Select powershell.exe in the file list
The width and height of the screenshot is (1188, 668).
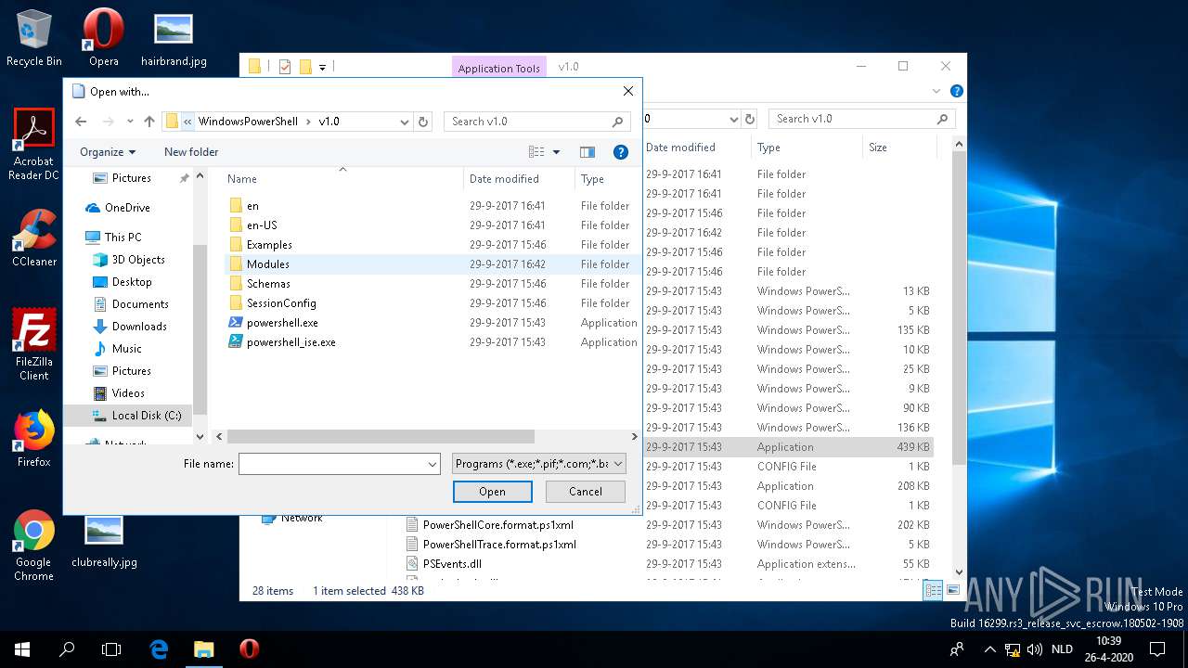click(282, 323)
